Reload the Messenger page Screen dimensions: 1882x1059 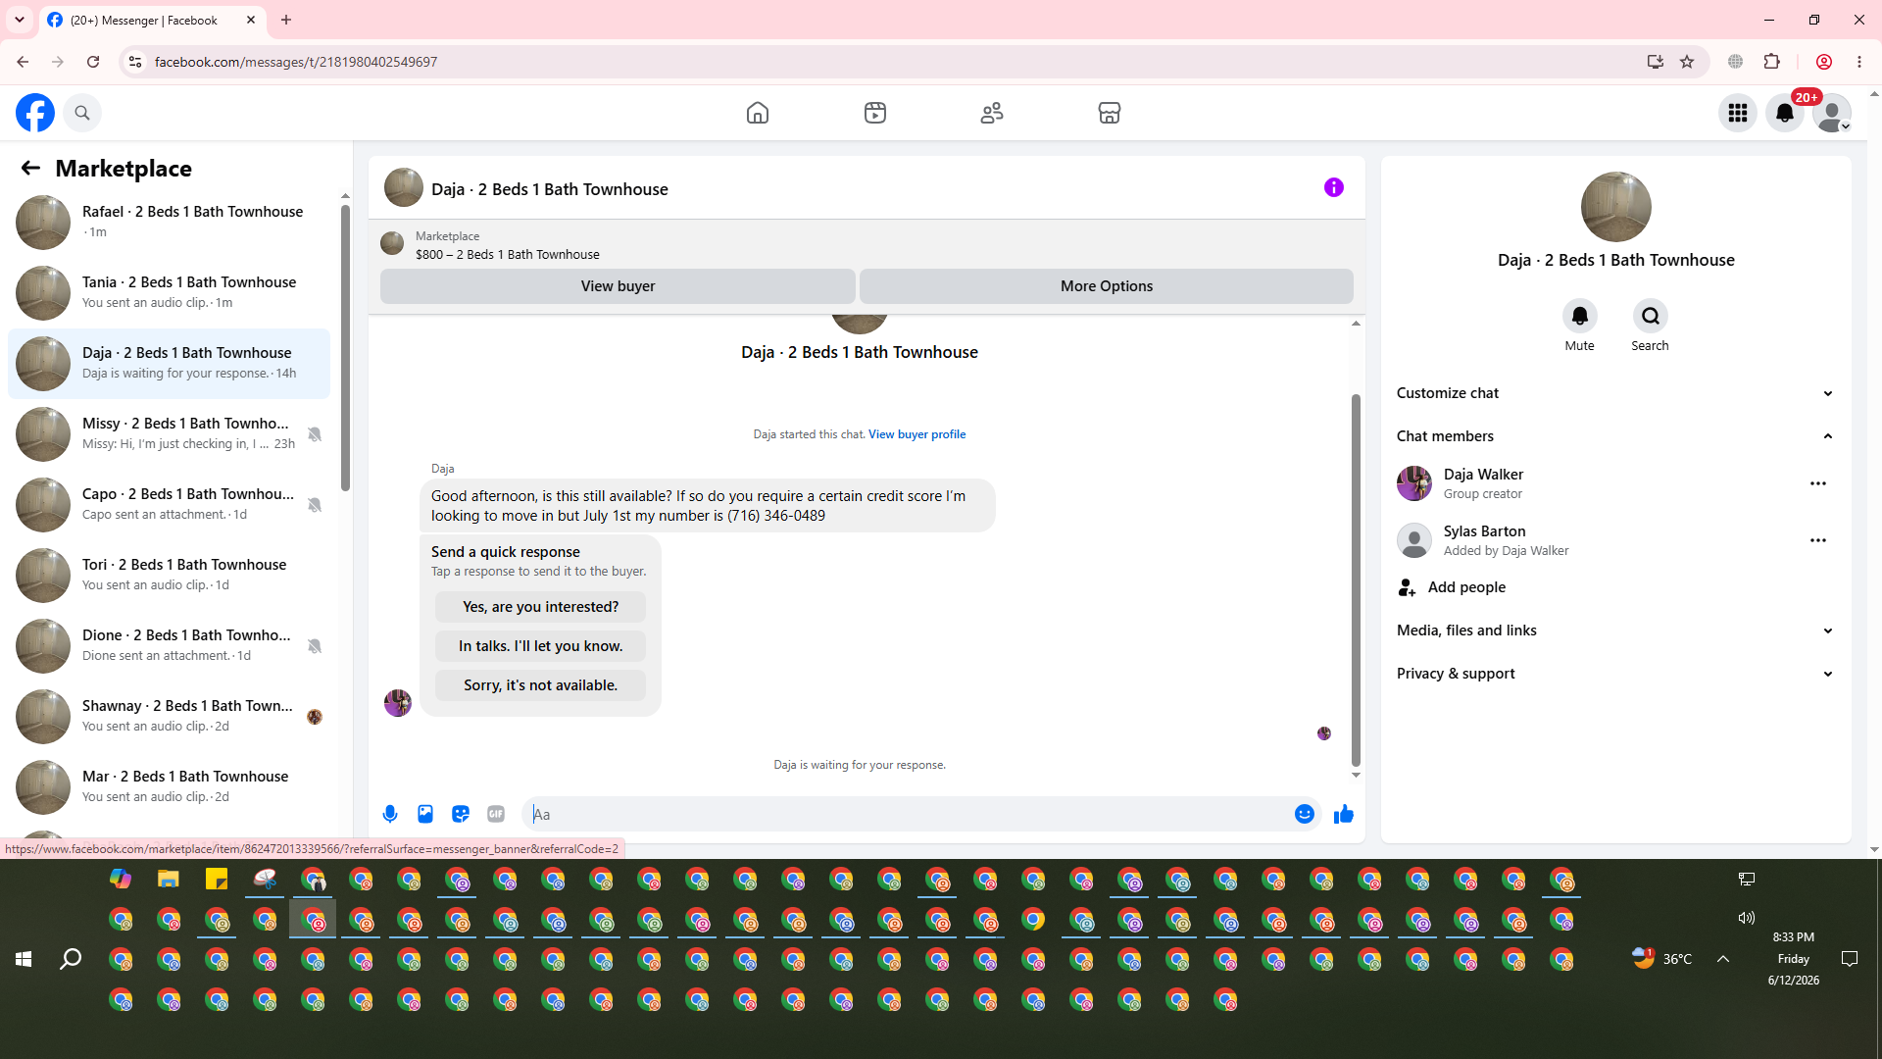point(93,62)
